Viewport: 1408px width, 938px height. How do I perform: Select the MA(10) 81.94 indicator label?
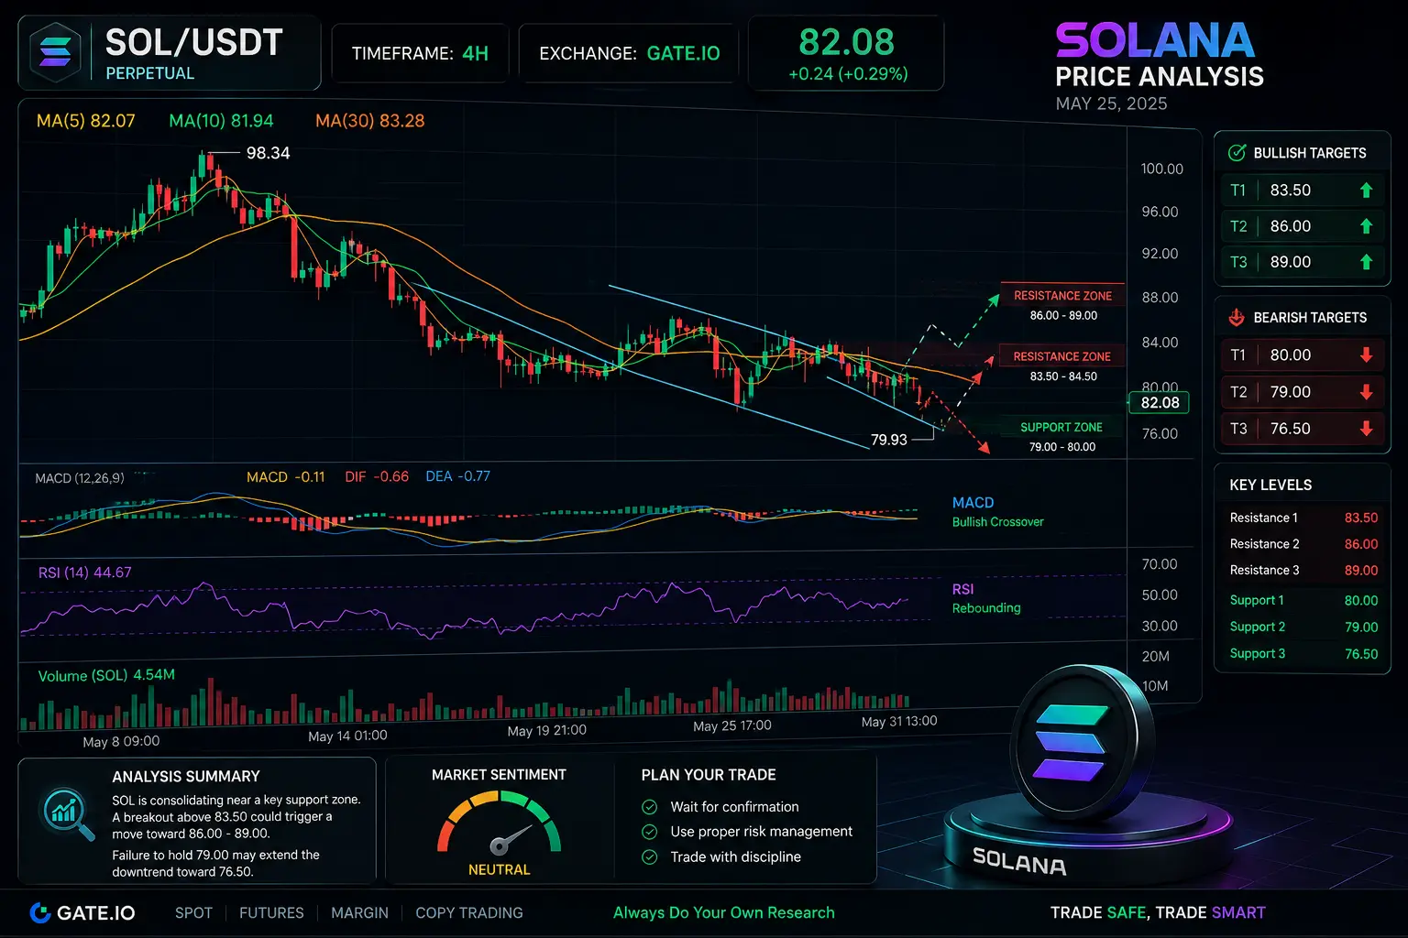coord(221,121)
